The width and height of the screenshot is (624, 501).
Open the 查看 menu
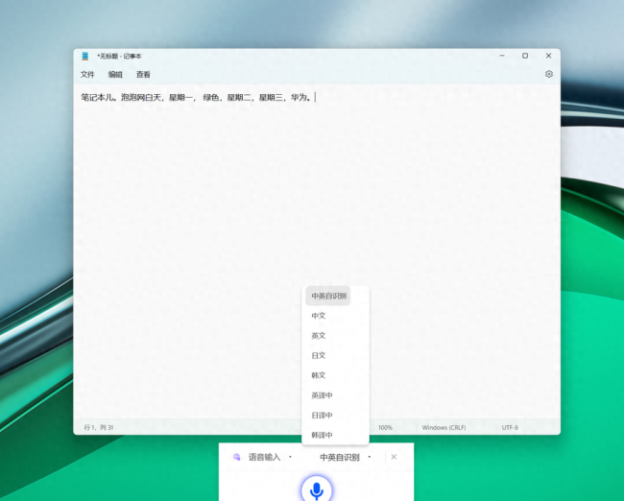click(x=143, y=75)
